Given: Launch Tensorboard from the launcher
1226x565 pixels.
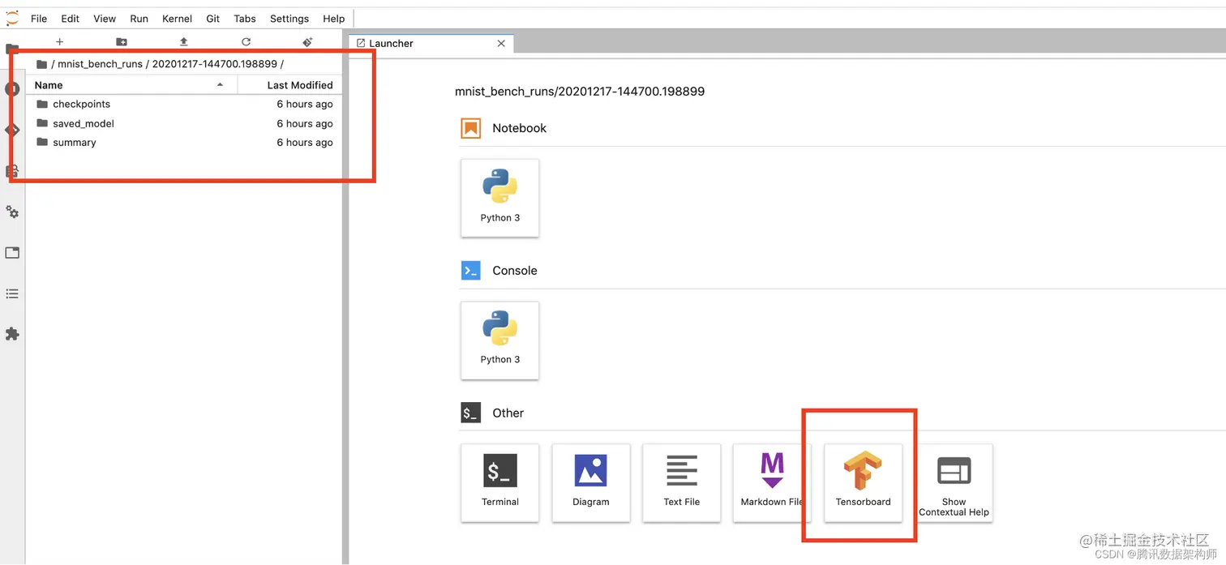Looking at the screenshot, I should tap(863, 482).
